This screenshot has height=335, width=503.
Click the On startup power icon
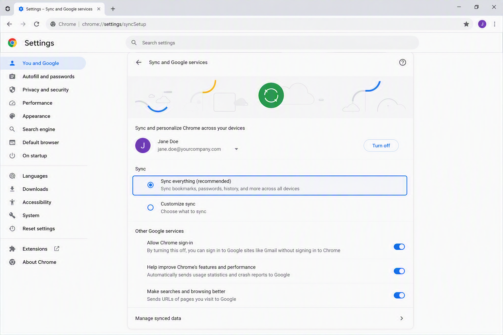(x=12, y=155)
